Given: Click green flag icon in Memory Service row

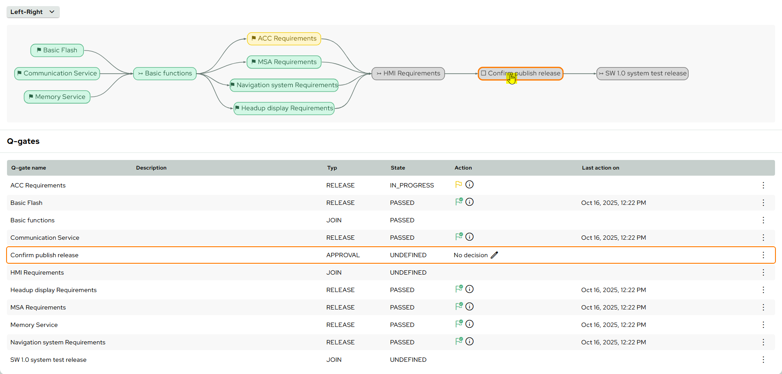Looking at the screenshot, I should point(459,324).
